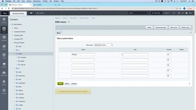Open the Settings gear in the sidebar

tap(4, 82)
